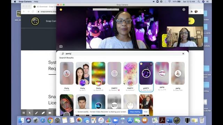This screenshot has width=223, height=125.
Task: Open Safari from the Dock
Action: [43, 120]
